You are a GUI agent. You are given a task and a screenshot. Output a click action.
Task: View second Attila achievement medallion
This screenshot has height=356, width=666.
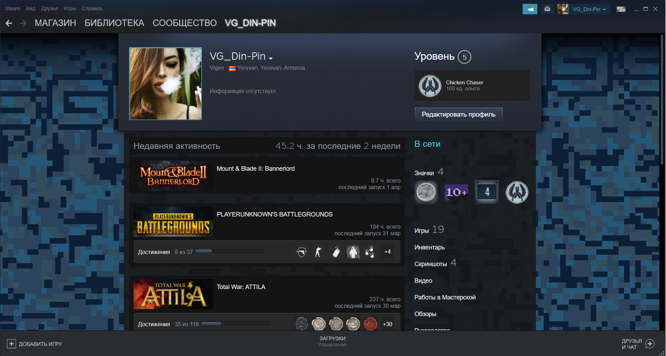(319, 324)
